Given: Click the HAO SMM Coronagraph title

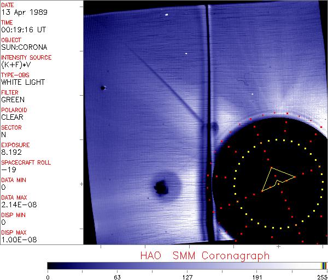Looking at the screenshot, I should [x=205, y=256].
